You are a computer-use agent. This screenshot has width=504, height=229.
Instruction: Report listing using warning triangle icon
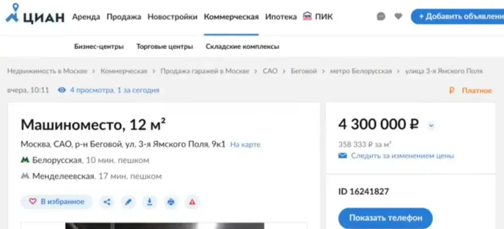pyautogui.click(x=192, y=201)
